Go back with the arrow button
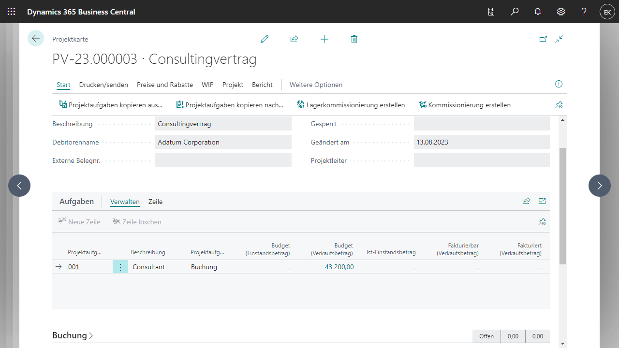The height and width of the screenshot is (348, 619). [x=36, y=38]
